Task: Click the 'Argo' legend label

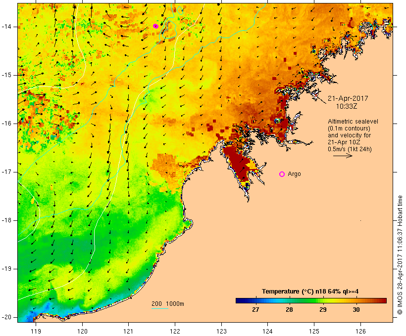Action: [x=295, y=174]
